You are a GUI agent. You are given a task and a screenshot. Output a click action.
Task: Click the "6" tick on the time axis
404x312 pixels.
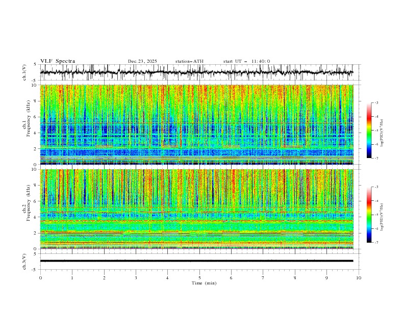pos(231,278)
